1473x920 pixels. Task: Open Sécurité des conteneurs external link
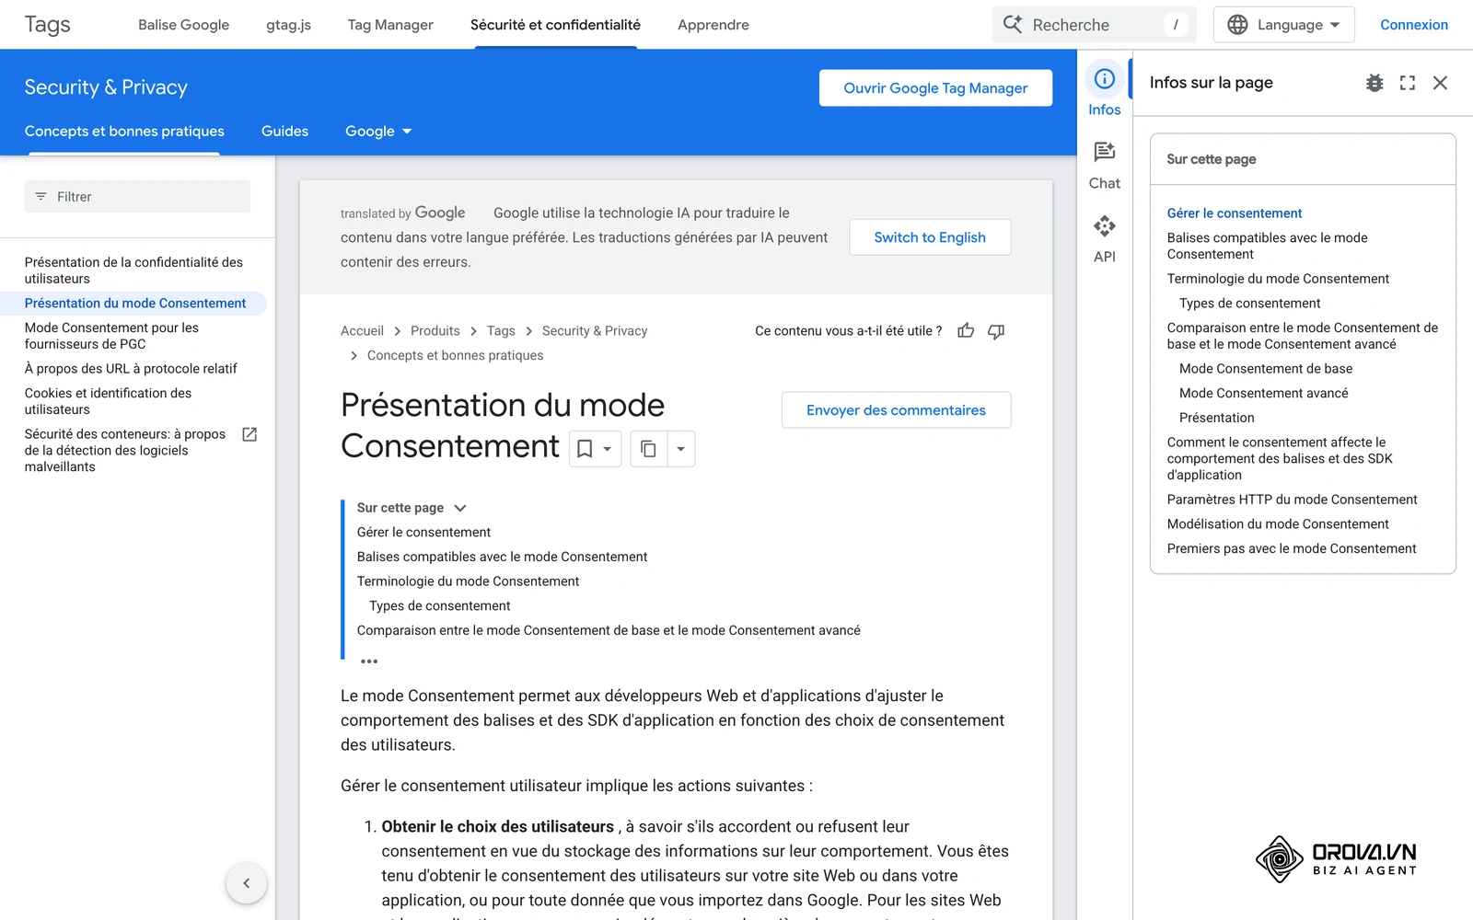click(x=140, y=451)
